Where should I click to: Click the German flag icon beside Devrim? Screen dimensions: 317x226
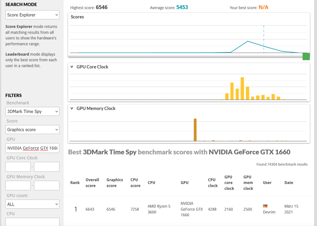265,206
